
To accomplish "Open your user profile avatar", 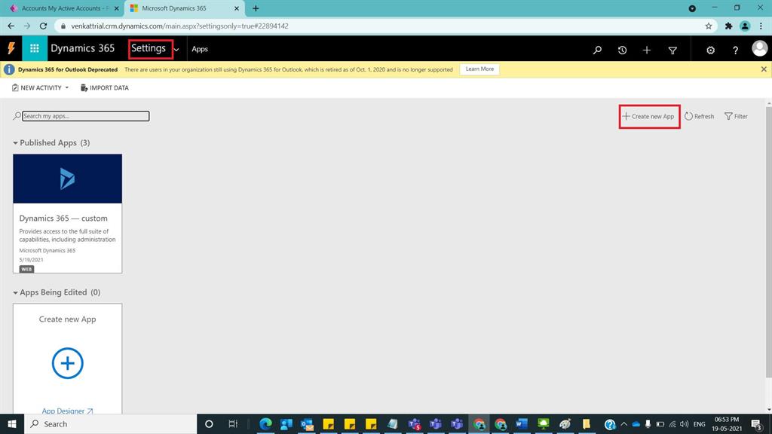I will [x=761, y=50].
